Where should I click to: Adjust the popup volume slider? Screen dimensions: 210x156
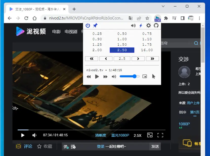tap(130, 76)
